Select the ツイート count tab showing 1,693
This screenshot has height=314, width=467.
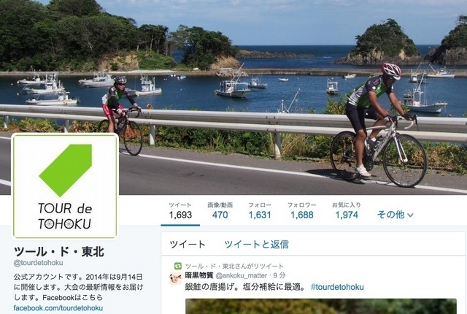[x=180, y=210]
